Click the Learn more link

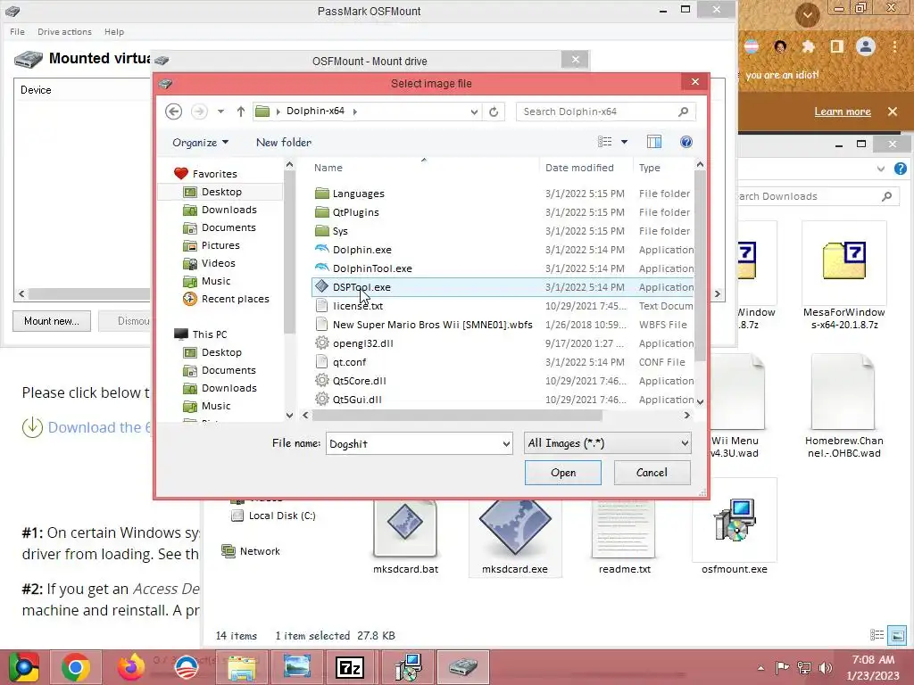843,111
